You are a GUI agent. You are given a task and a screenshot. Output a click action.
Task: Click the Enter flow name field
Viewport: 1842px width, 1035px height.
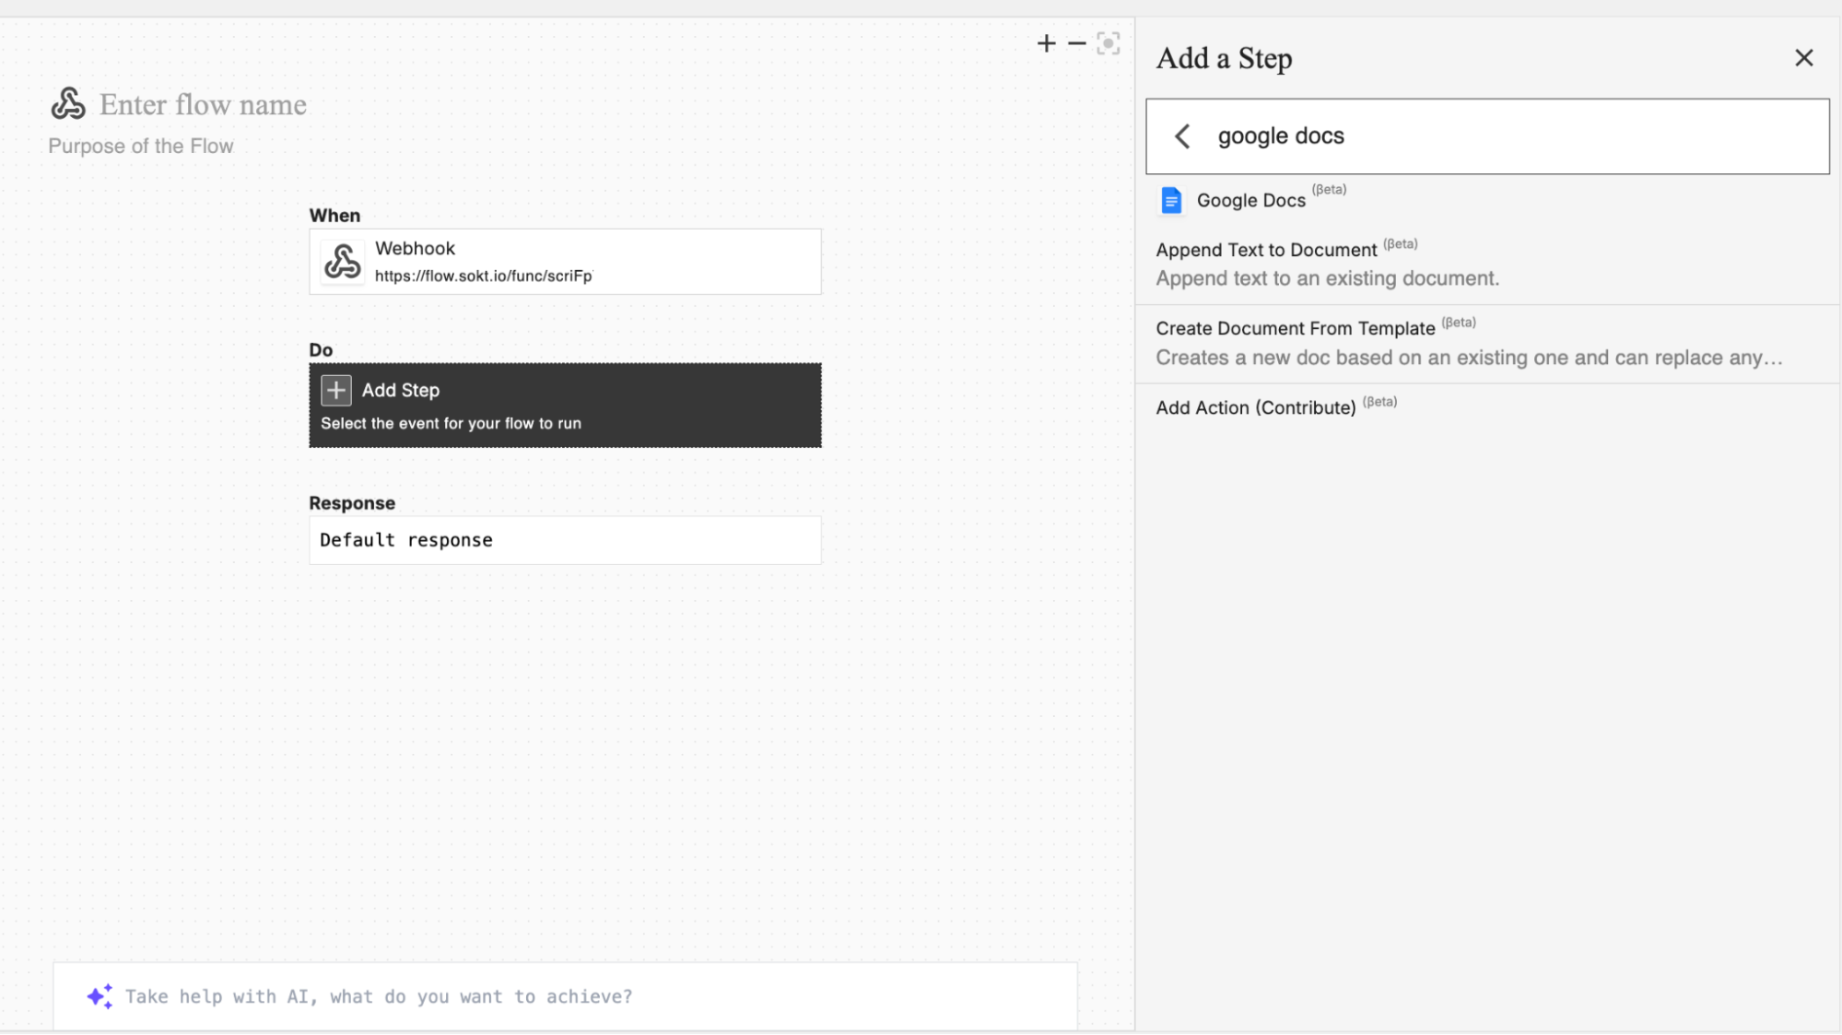point(203,105)
